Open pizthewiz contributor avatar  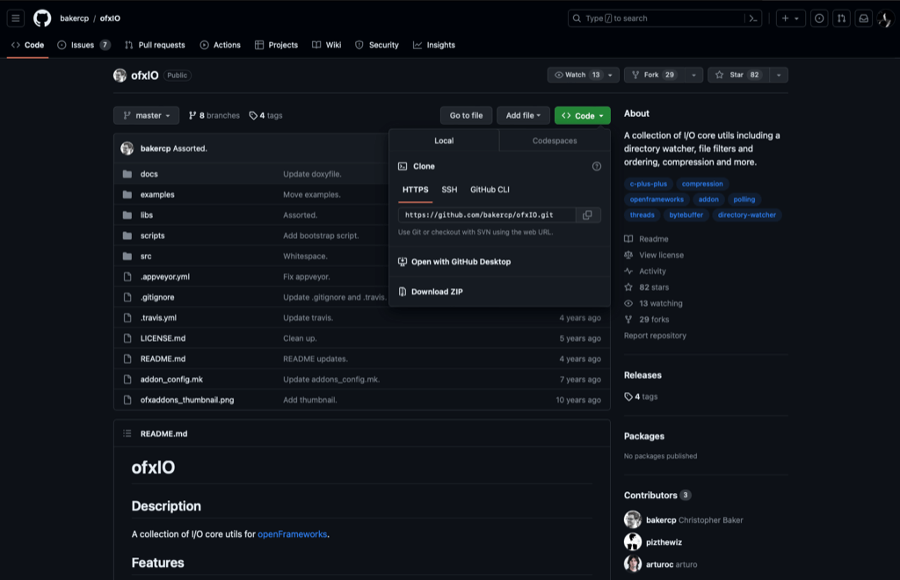pos(633,541)
